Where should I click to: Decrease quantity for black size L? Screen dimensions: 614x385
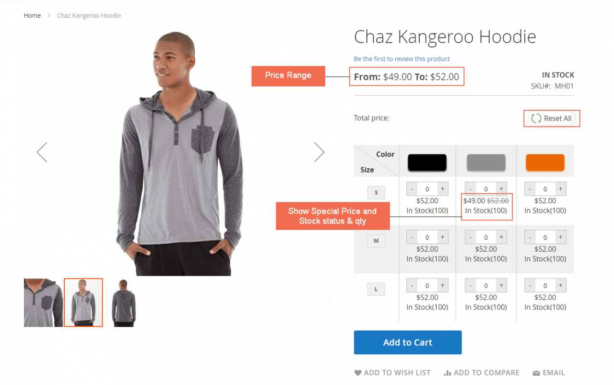click(x=412, y=285)
